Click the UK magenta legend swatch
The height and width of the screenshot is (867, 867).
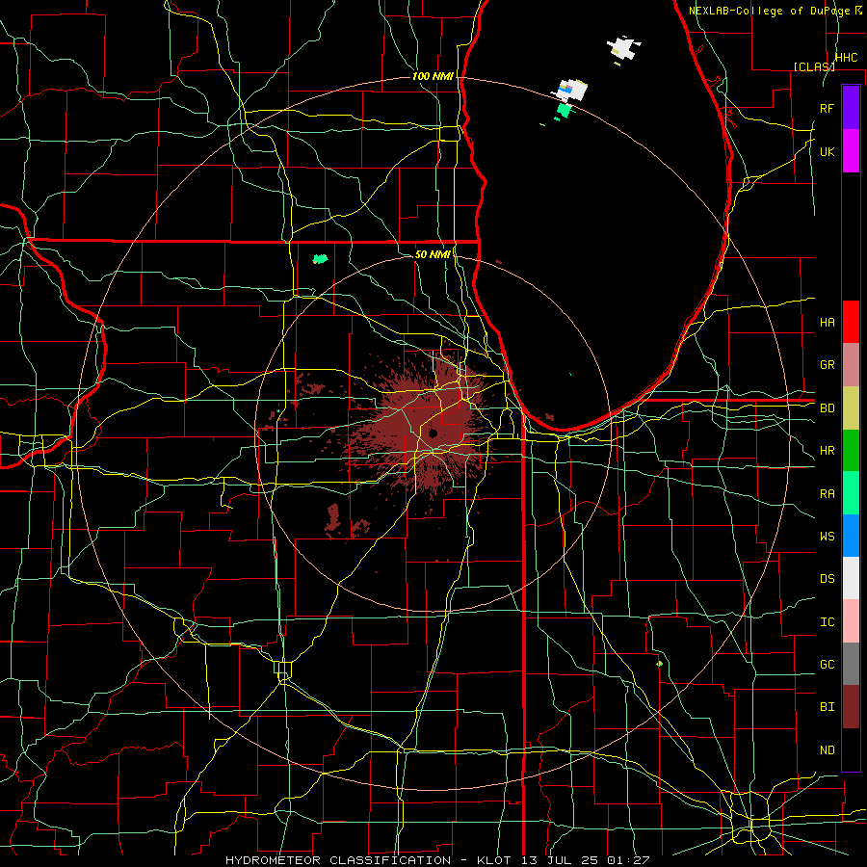click(851, 151)
